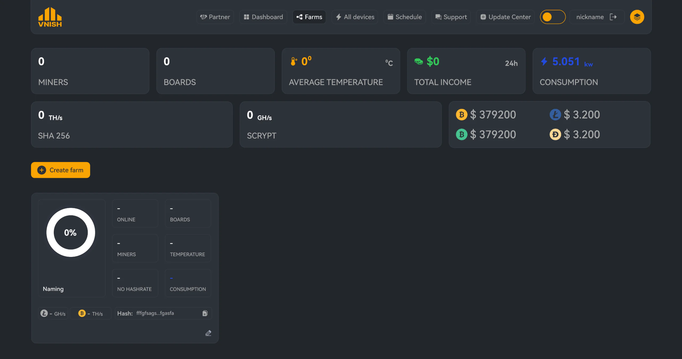Click the blue lightning consumption icon

(x=544, y=62)
